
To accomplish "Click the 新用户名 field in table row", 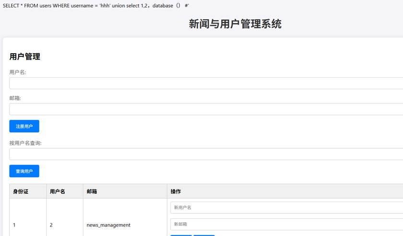I will tap(286, 208).
